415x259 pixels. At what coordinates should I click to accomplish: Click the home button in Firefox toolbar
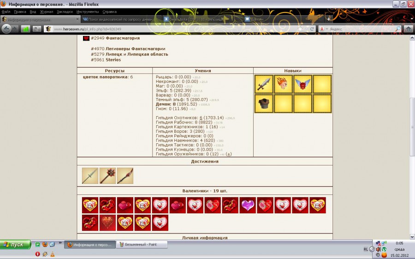(x=408, y=29)
